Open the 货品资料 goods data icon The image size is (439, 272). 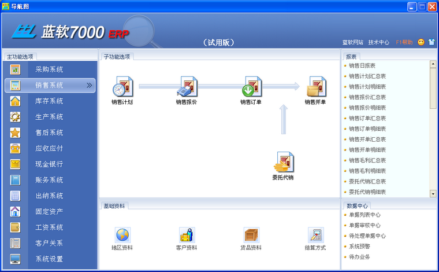click(x=251, y=236)
